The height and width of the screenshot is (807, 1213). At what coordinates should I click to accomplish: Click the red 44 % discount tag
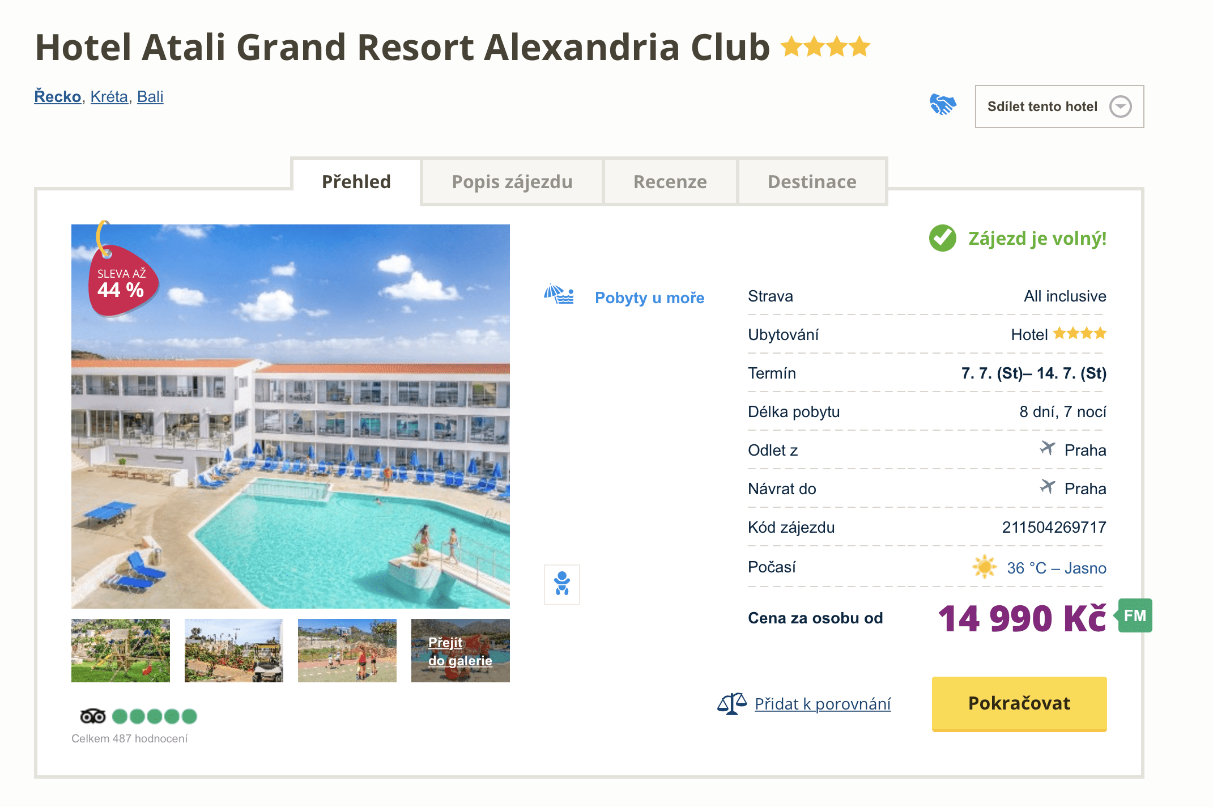click(x=122, y=282)
